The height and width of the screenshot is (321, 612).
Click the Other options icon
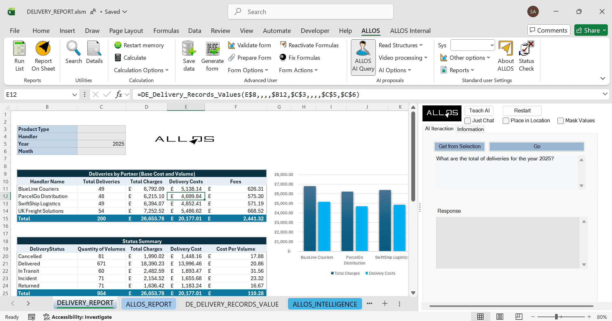click(x=444, y=57)
